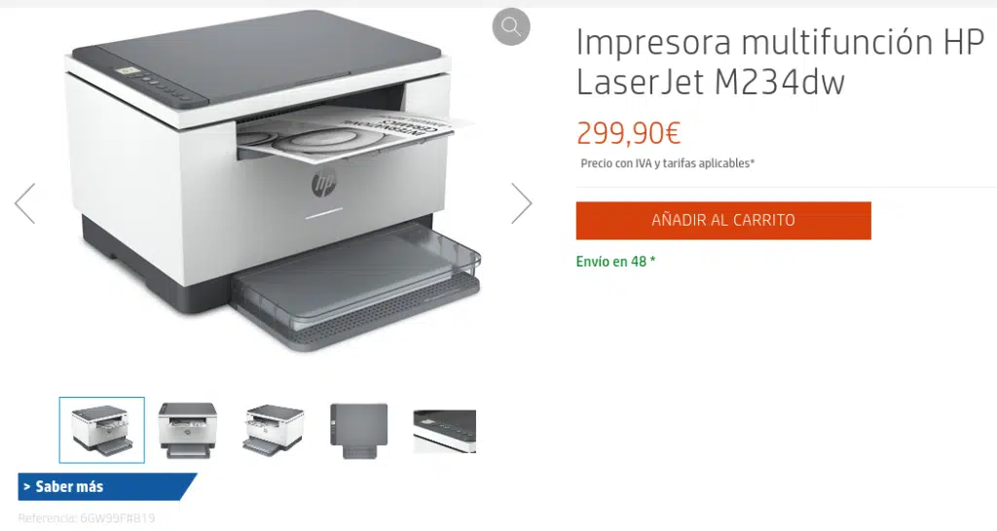The width and height of the screenshot is (997, 531).
Task: Click the Precio con IVA y tarifas note
Action: point(667,163)
